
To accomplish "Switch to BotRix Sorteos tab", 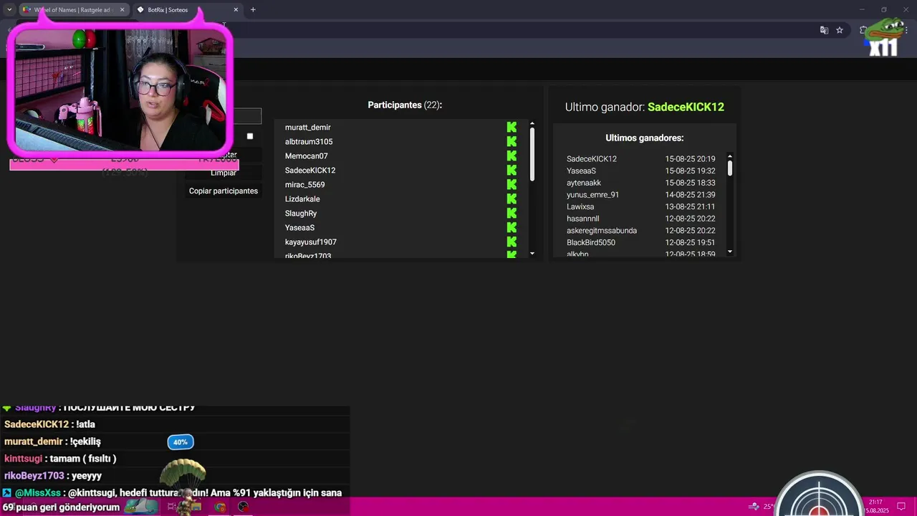I will (x=188, y=10).
